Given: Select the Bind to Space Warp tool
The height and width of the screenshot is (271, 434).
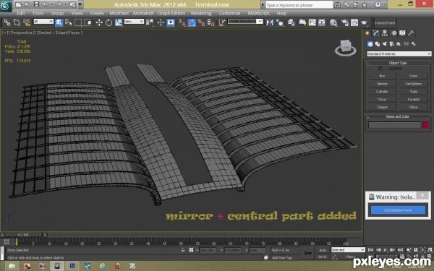Looking at the screenshot, I should tap(27, 22).
